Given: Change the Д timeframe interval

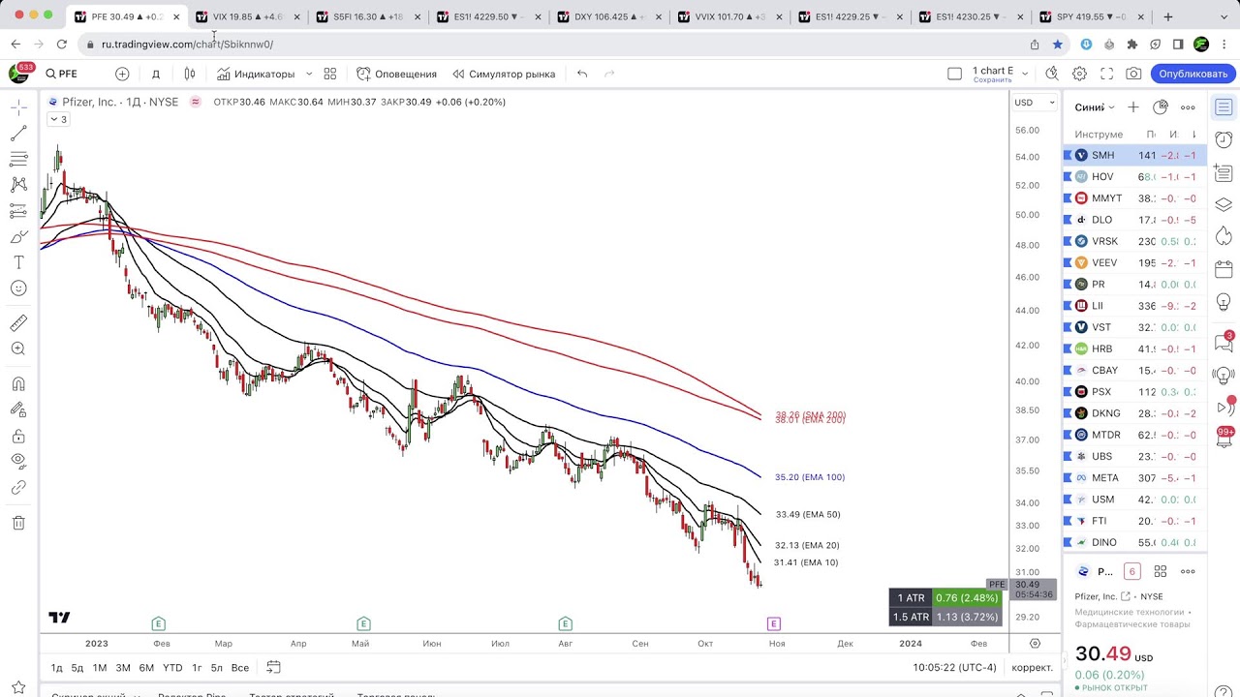Looking at the screenshot, I should click(x=155, y=74).
